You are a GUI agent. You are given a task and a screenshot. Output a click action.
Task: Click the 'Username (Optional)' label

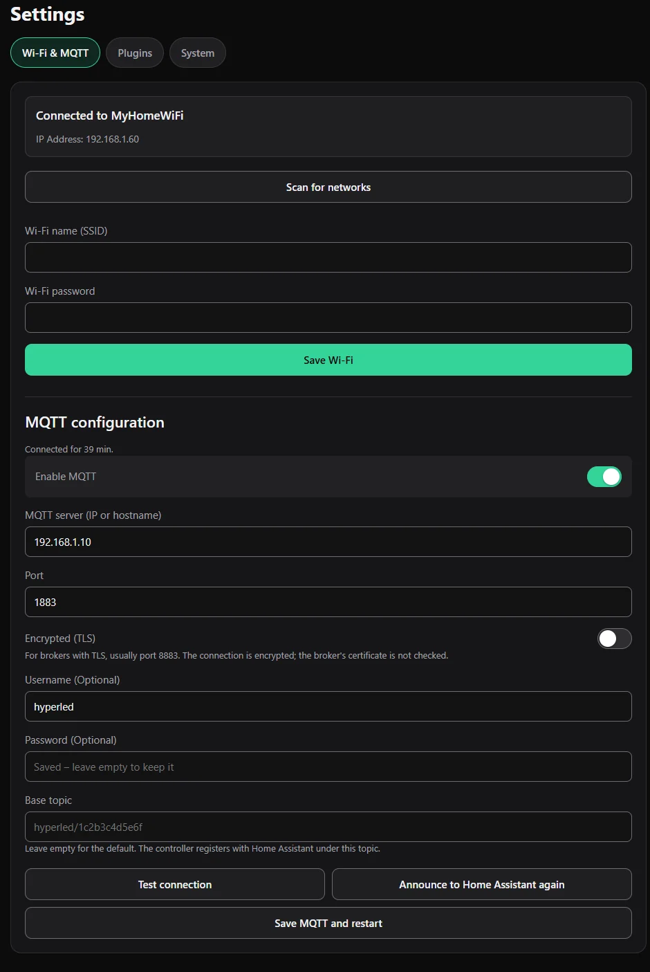[73, 680]
